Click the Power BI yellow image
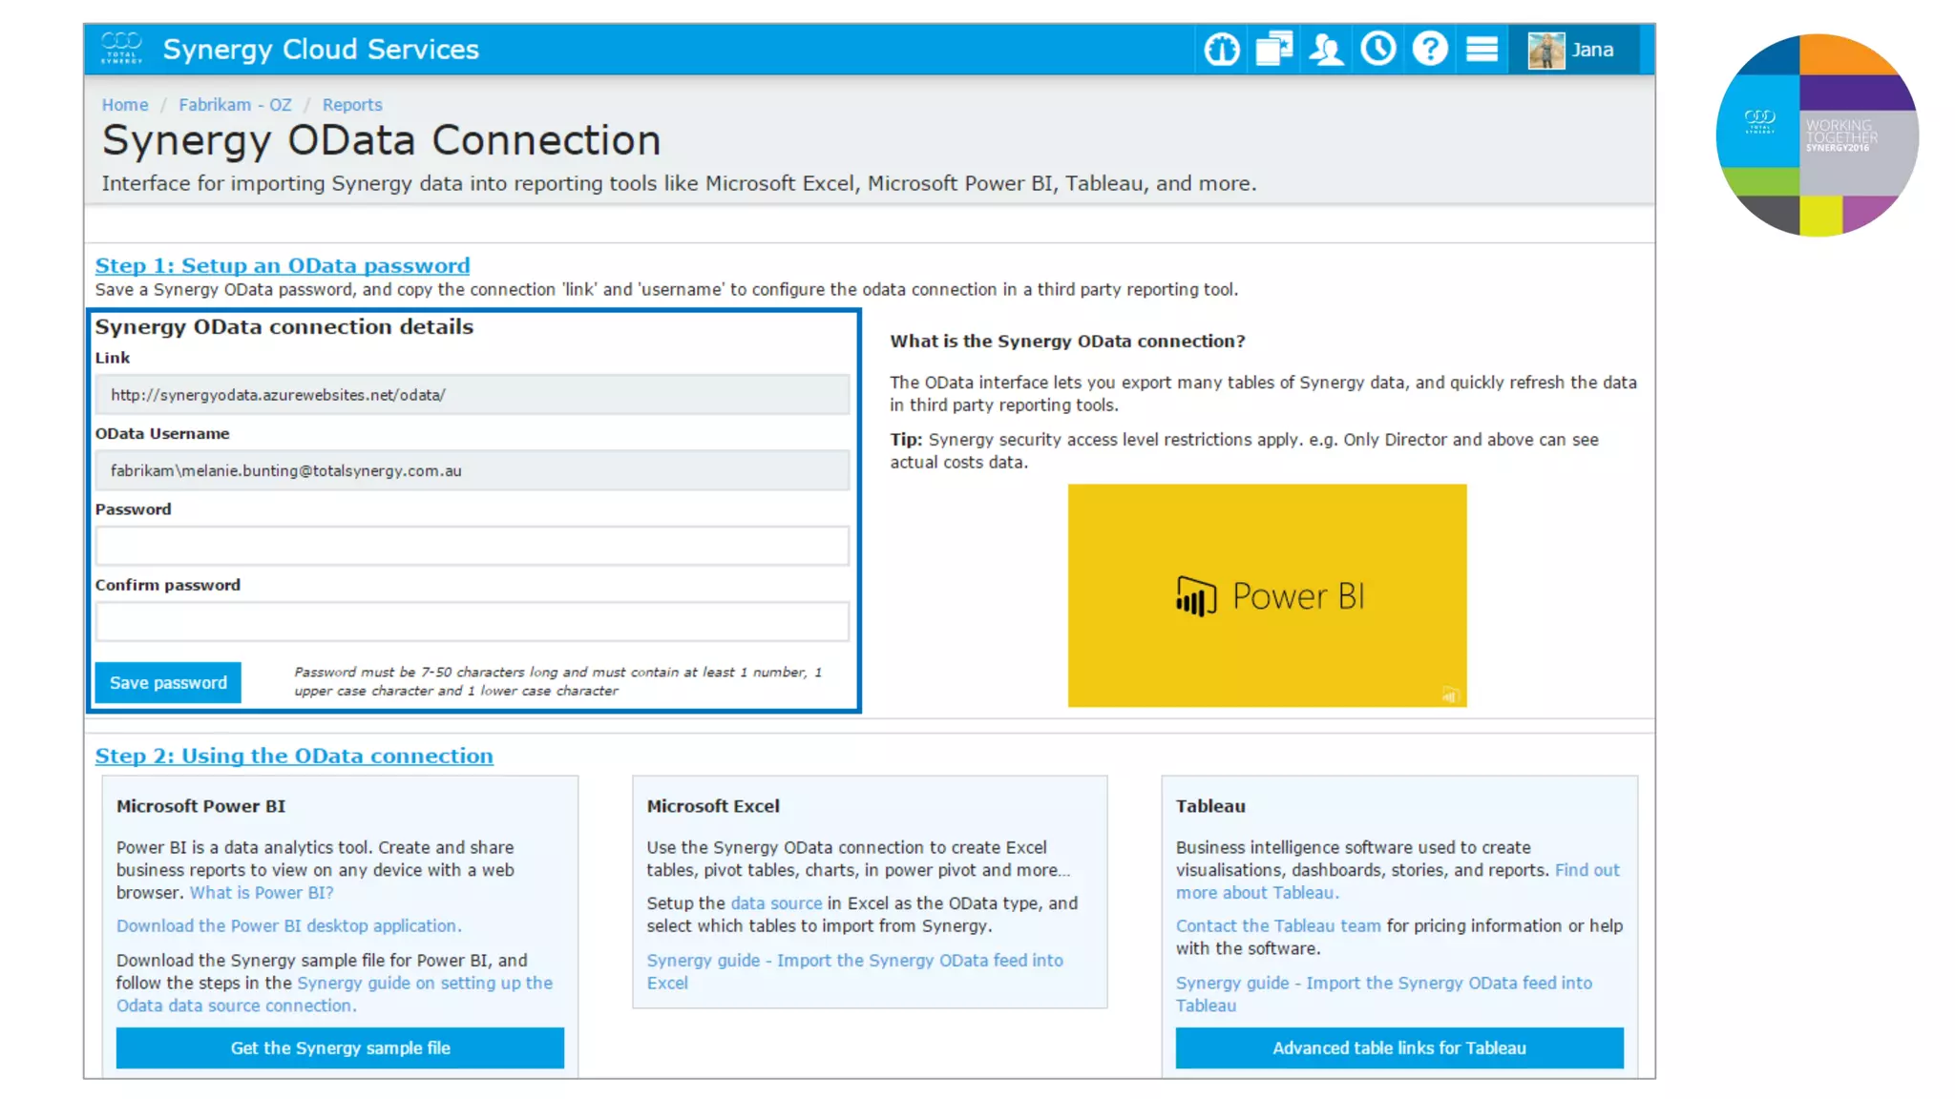This screenshot has width=1955, height=1099. coord(1266,595)
